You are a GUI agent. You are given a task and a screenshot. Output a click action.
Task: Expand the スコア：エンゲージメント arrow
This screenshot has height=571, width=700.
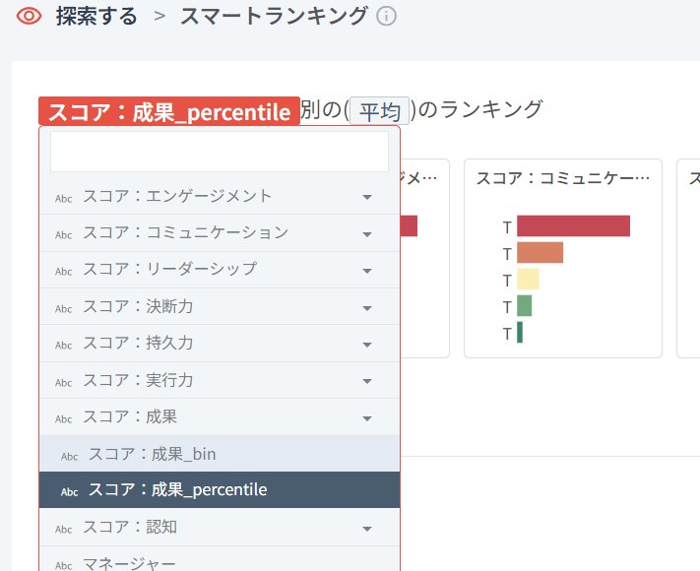(367, 197)
